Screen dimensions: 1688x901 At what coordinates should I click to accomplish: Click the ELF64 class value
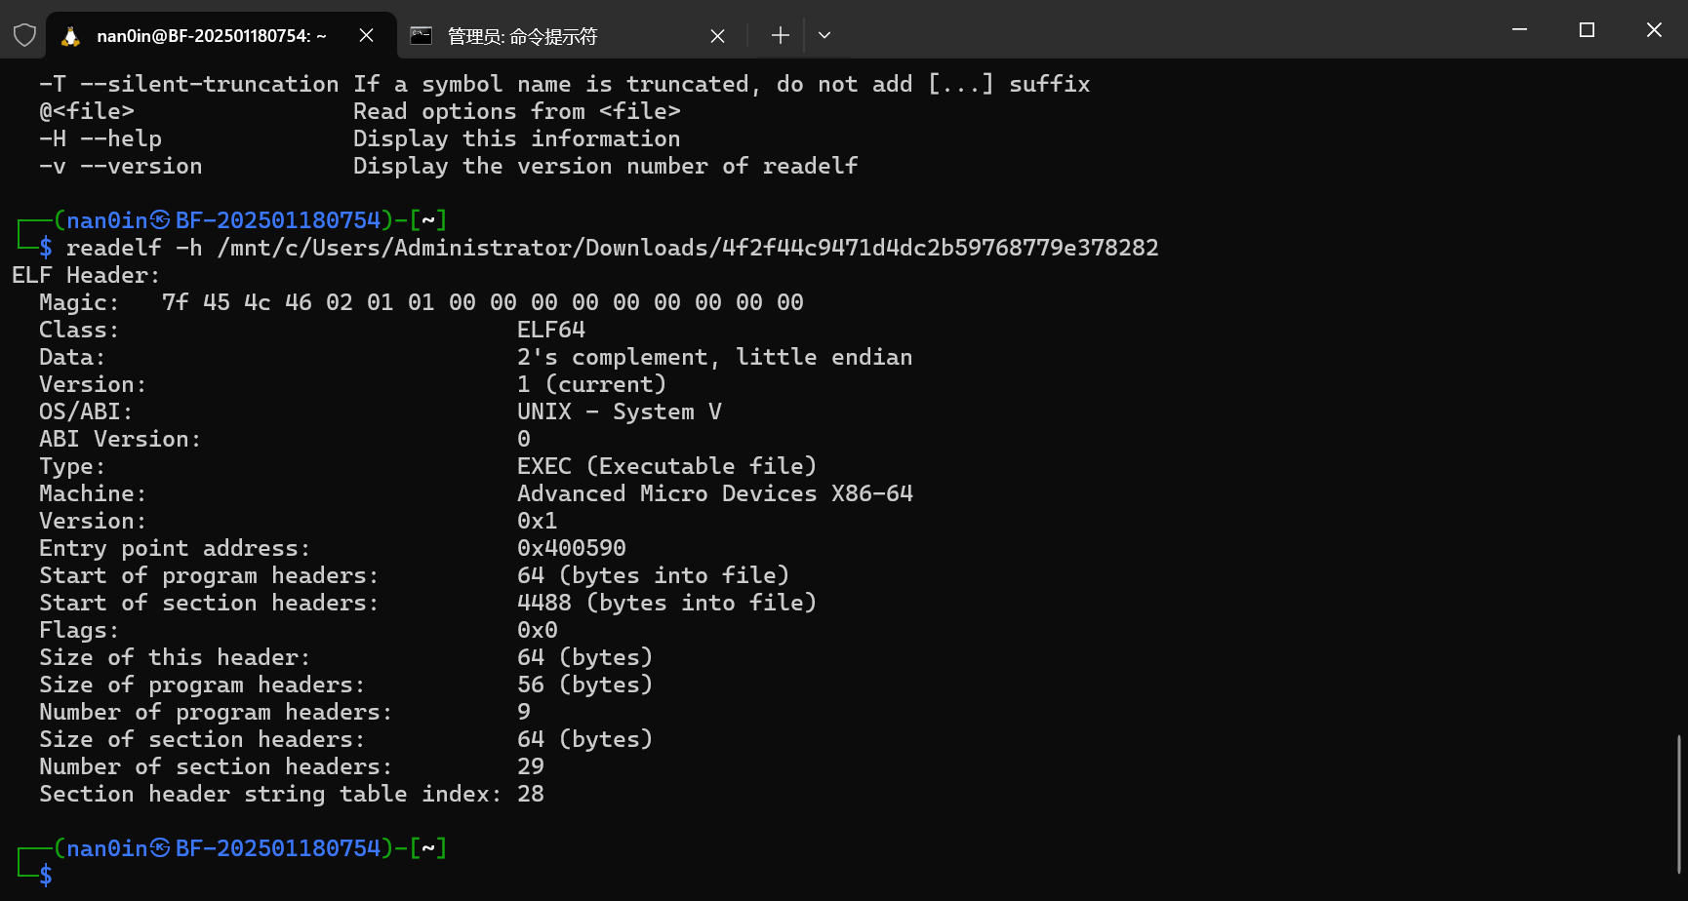pos(551,330)
